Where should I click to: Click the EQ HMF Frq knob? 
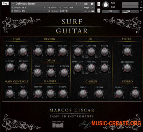click(91, 68)
